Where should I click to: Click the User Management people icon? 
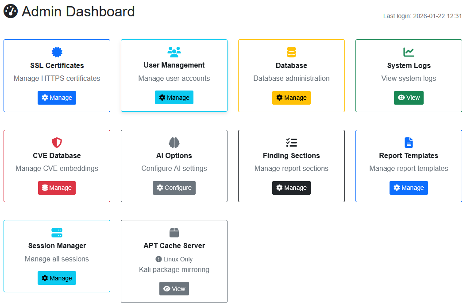tap(174, 52)
